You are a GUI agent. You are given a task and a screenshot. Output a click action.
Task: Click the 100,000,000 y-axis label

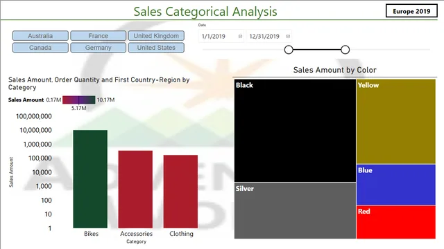[x=34, y=116]
